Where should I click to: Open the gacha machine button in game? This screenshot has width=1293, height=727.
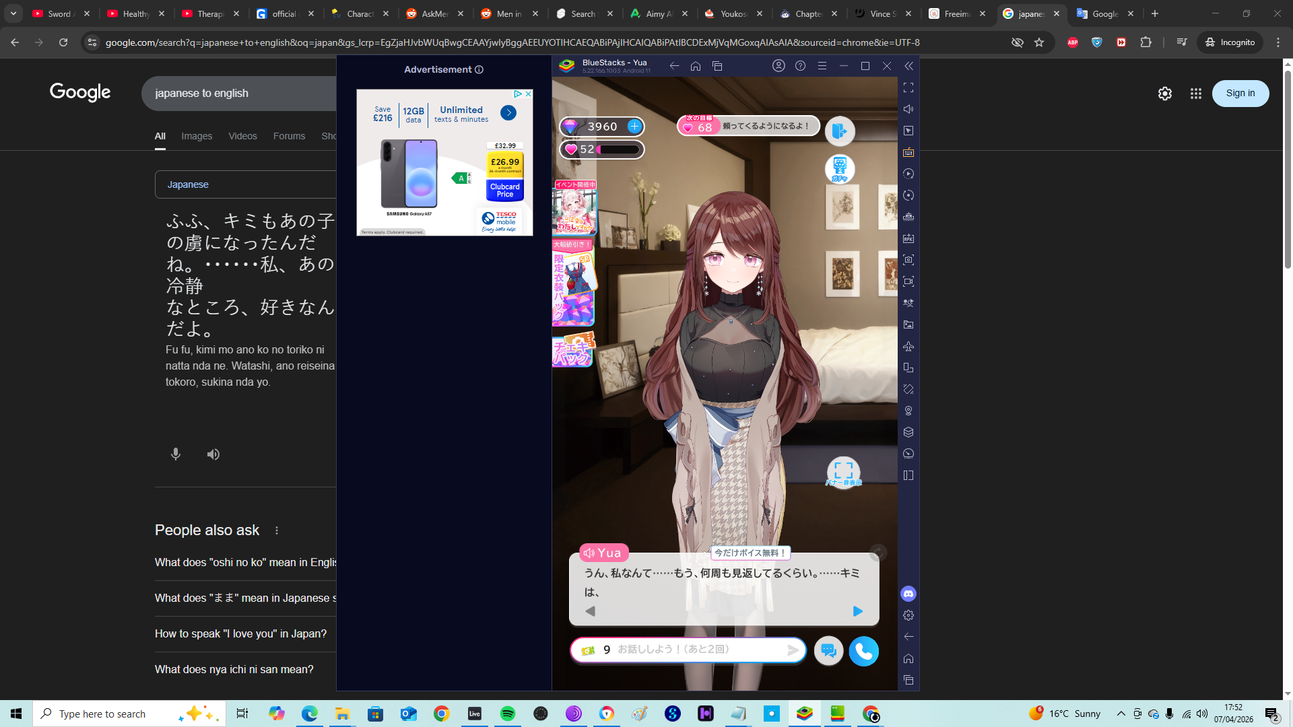click(840, 169)
